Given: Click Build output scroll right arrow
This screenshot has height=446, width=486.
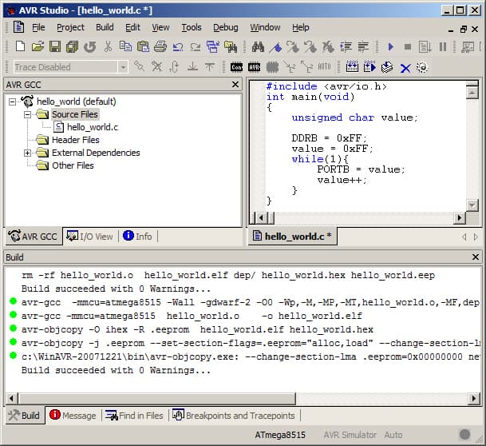Looking at the screenshot, I should [x=473, y=398].
